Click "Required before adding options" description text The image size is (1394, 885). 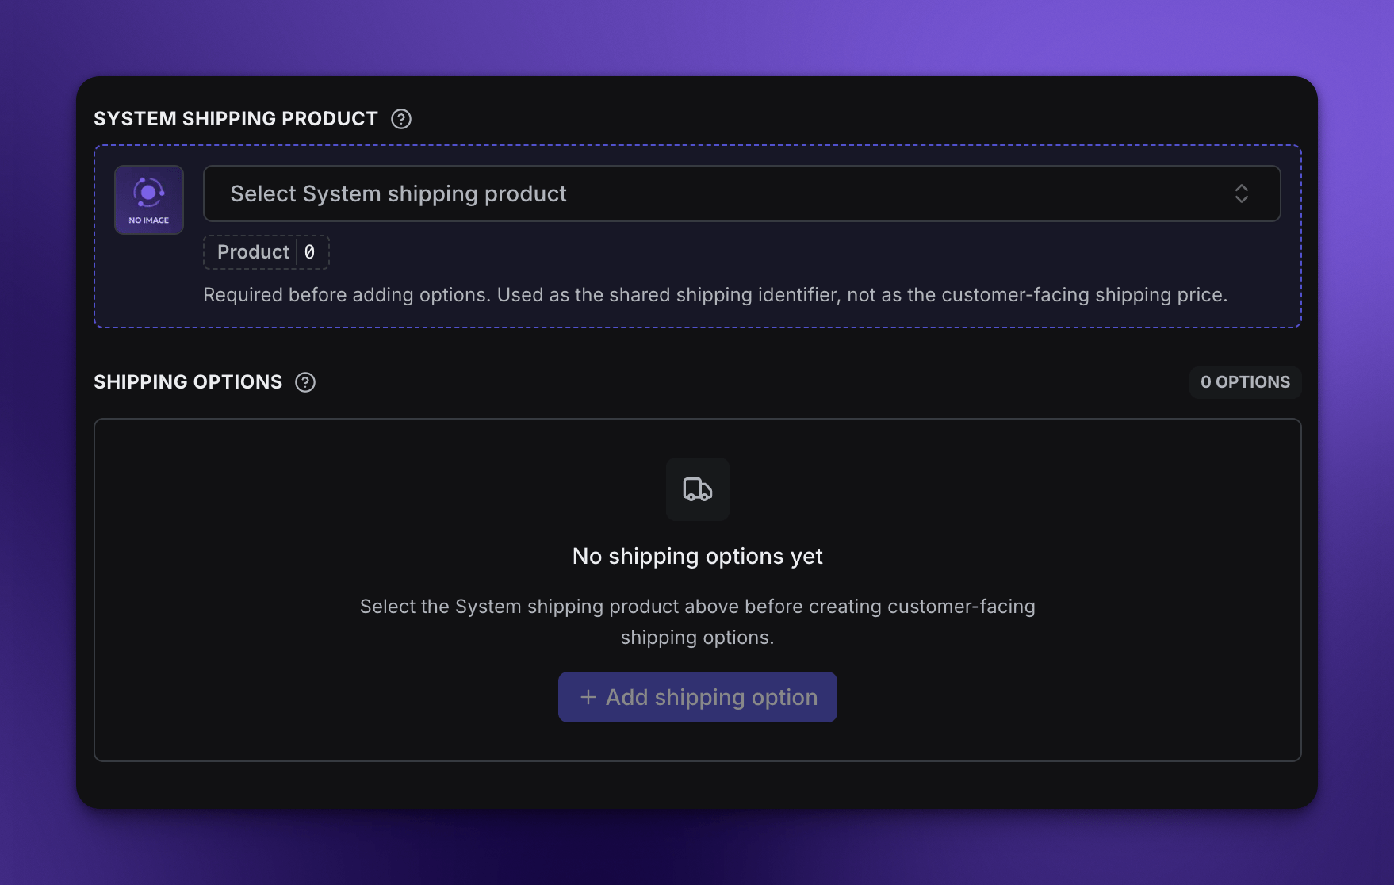coord(715,295)
